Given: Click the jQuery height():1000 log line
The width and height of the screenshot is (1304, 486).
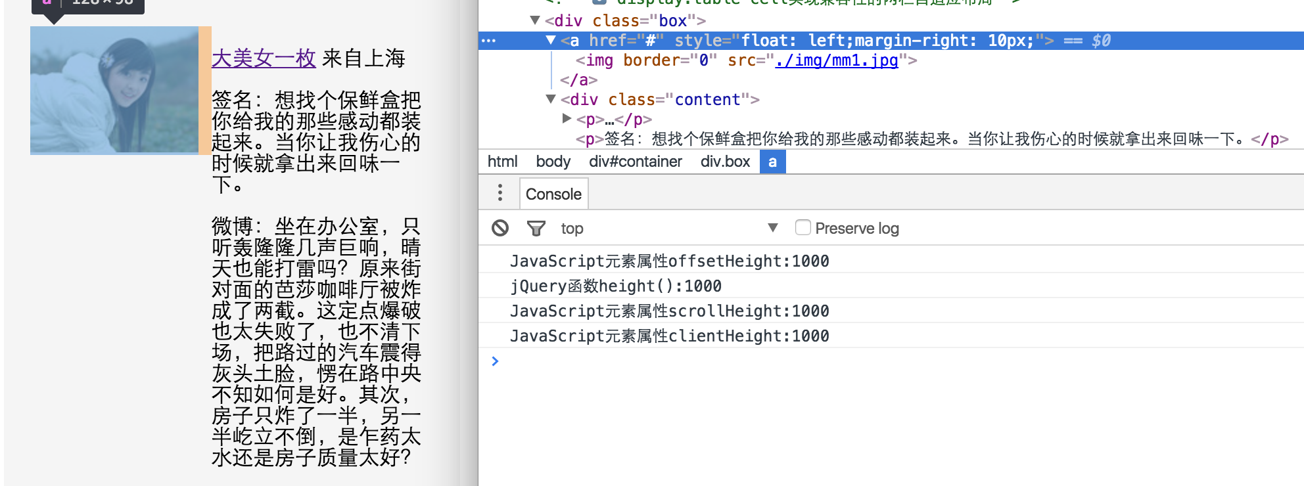Looking at the screenshot, I should (616, 286).
